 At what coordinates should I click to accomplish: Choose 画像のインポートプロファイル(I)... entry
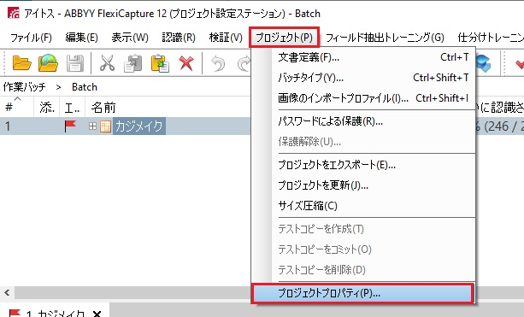point(374,98)
